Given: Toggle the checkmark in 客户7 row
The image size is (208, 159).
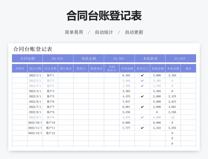Looking at the screenshot, I should 142,107.
